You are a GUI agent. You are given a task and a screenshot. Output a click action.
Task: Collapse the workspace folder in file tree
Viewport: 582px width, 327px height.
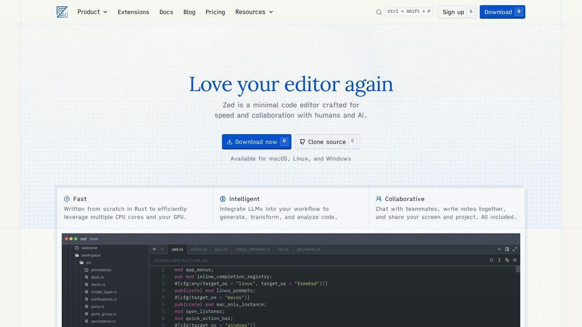pos(90,255)
